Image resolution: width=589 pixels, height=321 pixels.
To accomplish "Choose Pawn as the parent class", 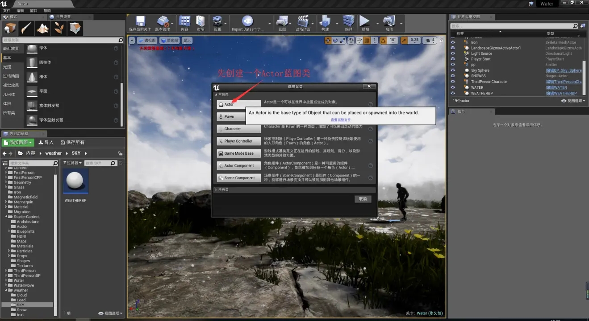I will (231, 116).
